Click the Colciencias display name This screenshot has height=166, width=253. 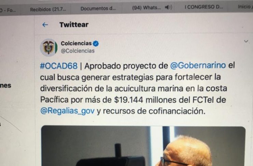click(76, 43)
